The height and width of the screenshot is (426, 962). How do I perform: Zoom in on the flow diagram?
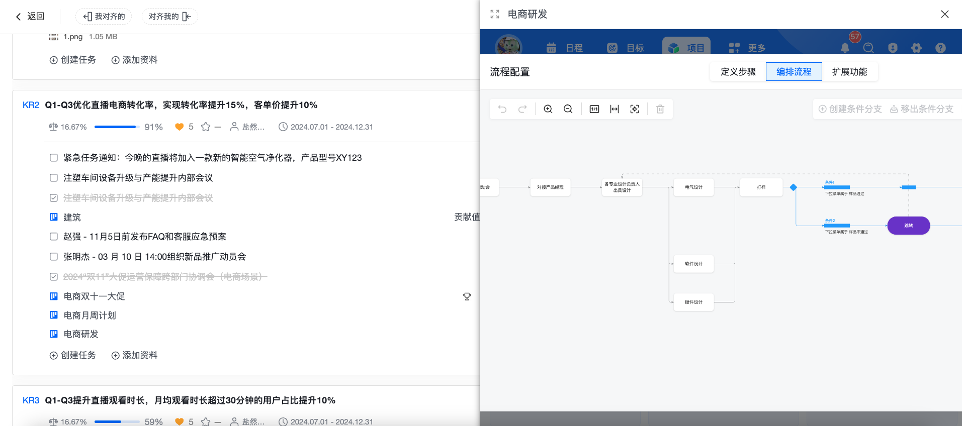(x=548, y=109)
